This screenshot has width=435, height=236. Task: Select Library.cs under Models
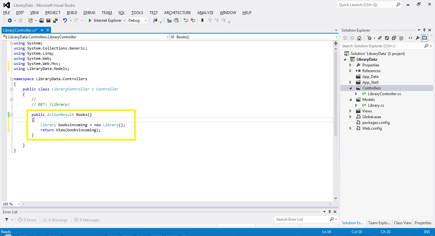tap(376, 105)
